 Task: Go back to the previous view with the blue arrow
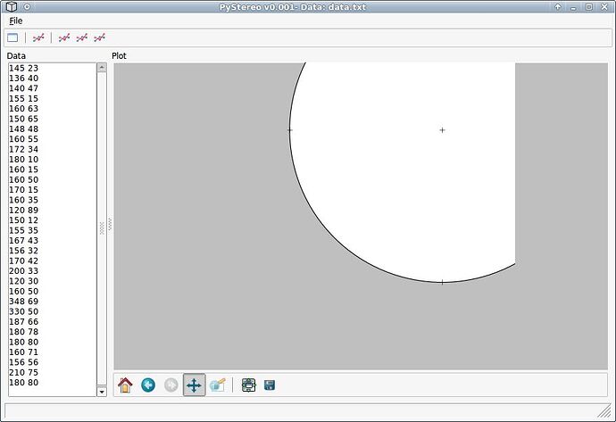pos(148,385)
